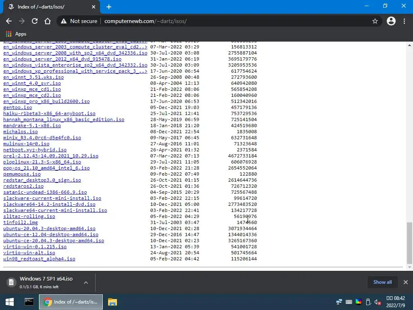Open en_windows_xp_professional_with_service_pack_3 link
This screenshot has width=413, height=310.
[75, 71]
